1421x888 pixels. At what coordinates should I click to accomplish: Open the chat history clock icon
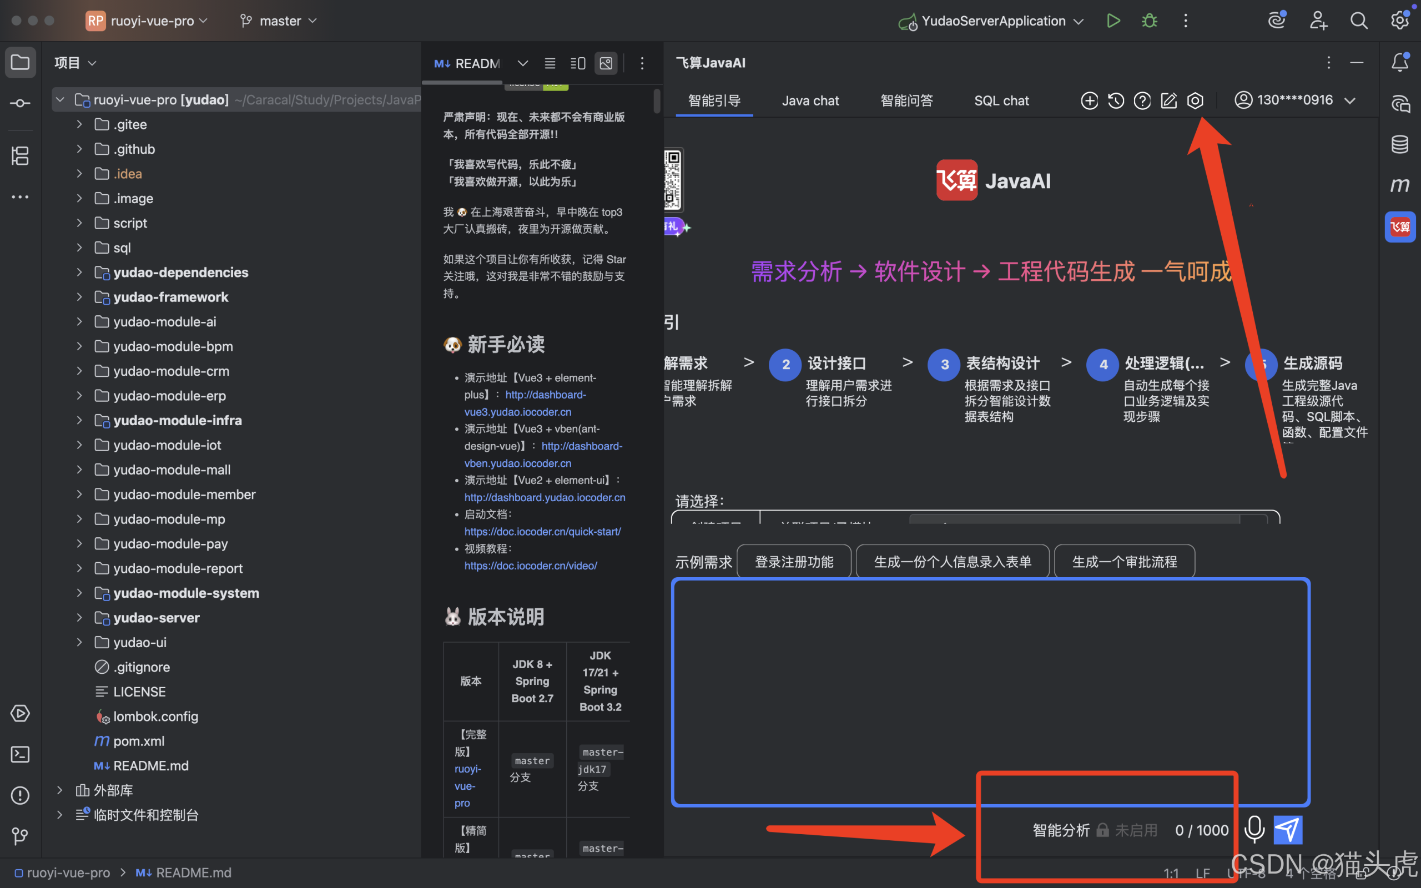tap(1116, 100)
